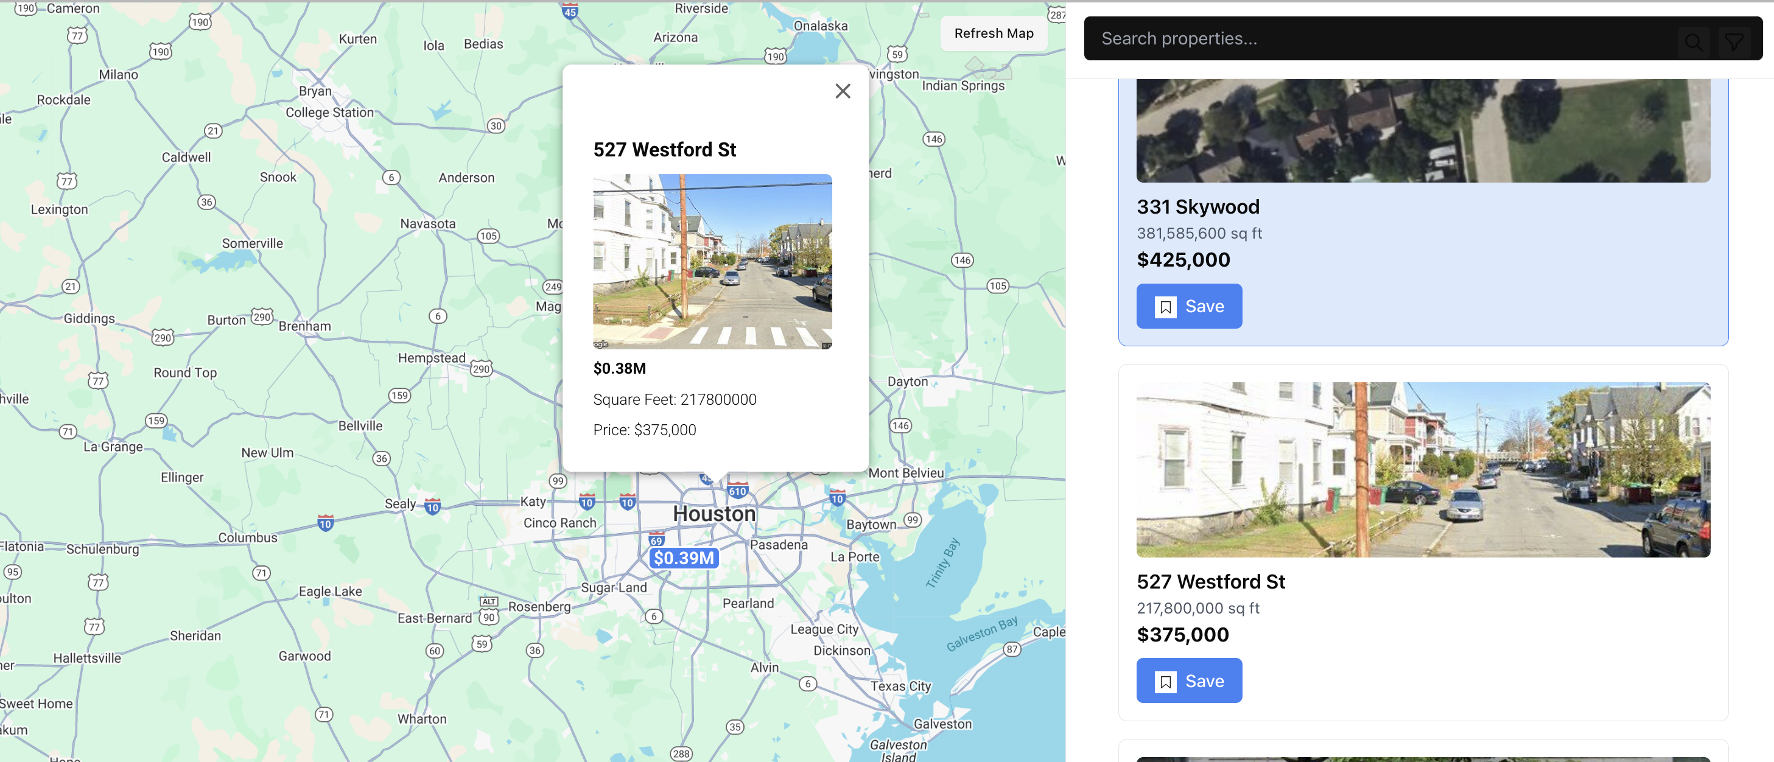Click the 527 Westford St card title
The width and height of the screenshot is (1774, 762).
[x=1211, y=582]
